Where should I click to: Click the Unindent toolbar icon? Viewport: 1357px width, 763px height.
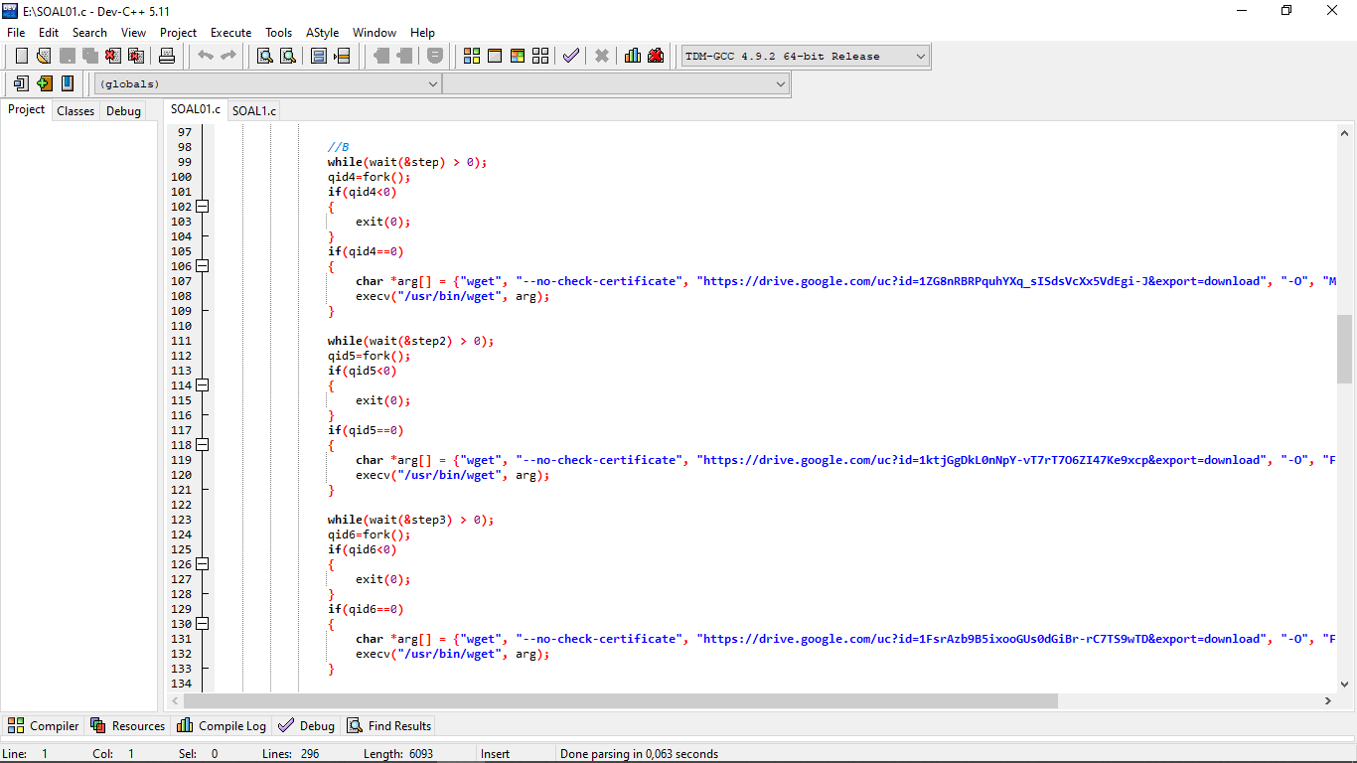pyautogui.click(x=403, y=56)
